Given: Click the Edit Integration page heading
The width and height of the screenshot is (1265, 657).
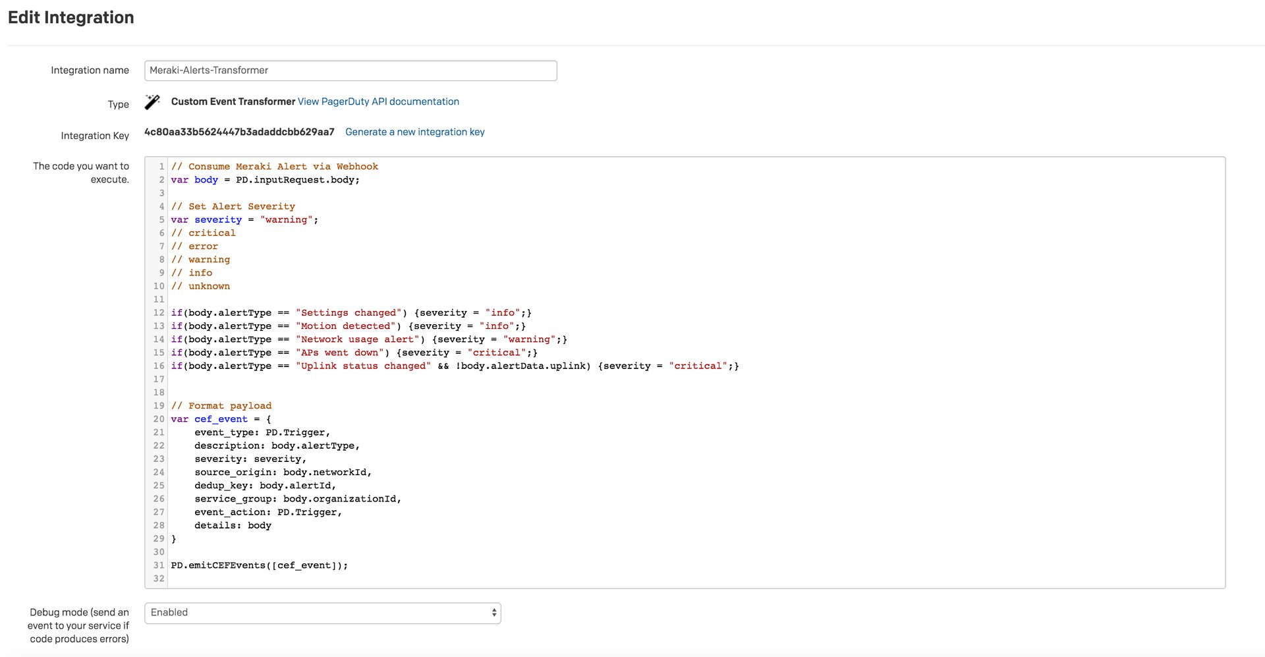Looking at the screenshot, I should point(71,18).
